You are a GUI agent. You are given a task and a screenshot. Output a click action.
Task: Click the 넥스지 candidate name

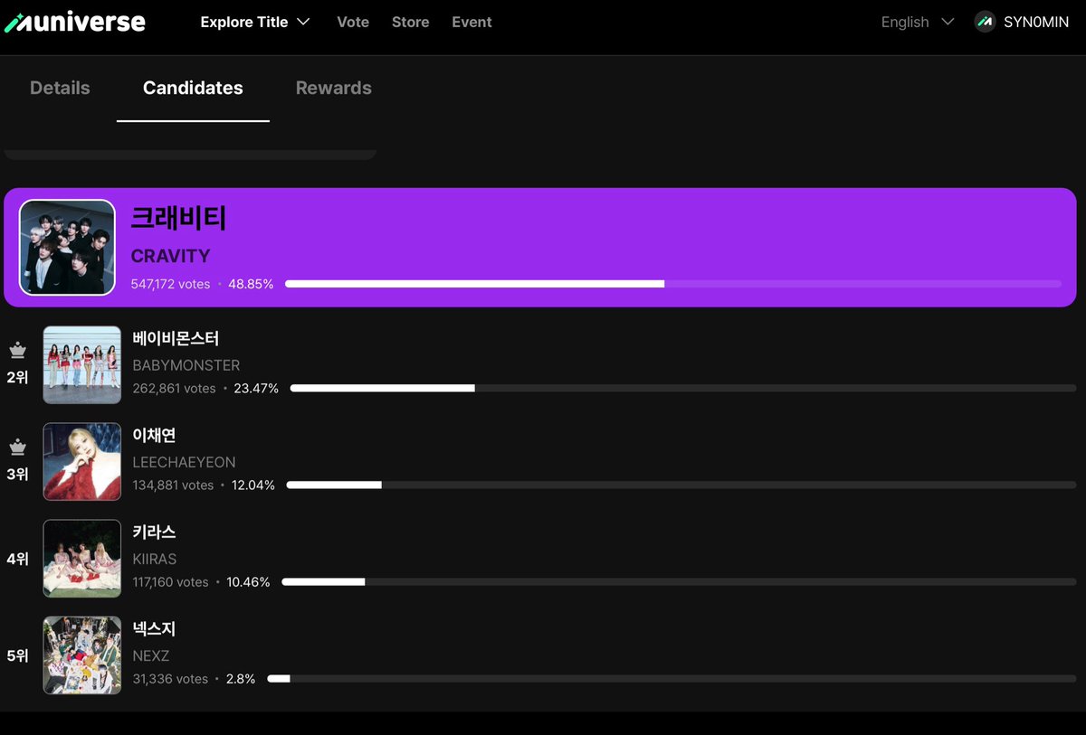pos(154,628)
